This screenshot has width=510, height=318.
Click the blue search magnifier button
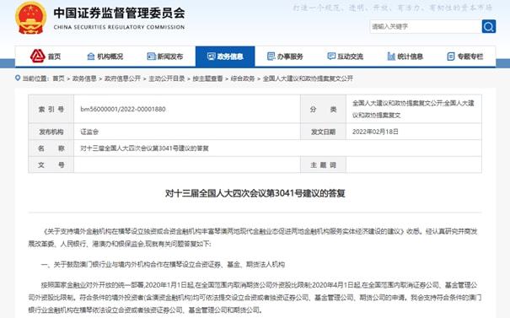pos(489,26)
